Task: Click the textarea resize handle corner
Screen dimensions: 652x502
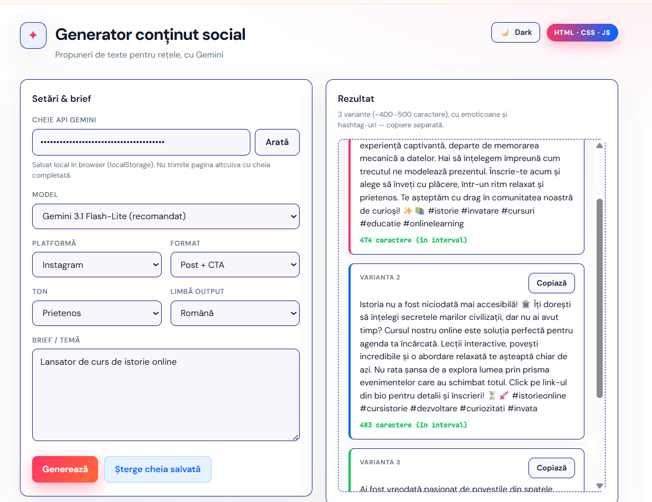Action: 296,437
